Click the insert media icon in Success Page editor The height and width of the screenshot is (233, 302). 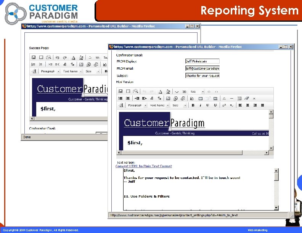pyautogui.click(x=96, y=64)
